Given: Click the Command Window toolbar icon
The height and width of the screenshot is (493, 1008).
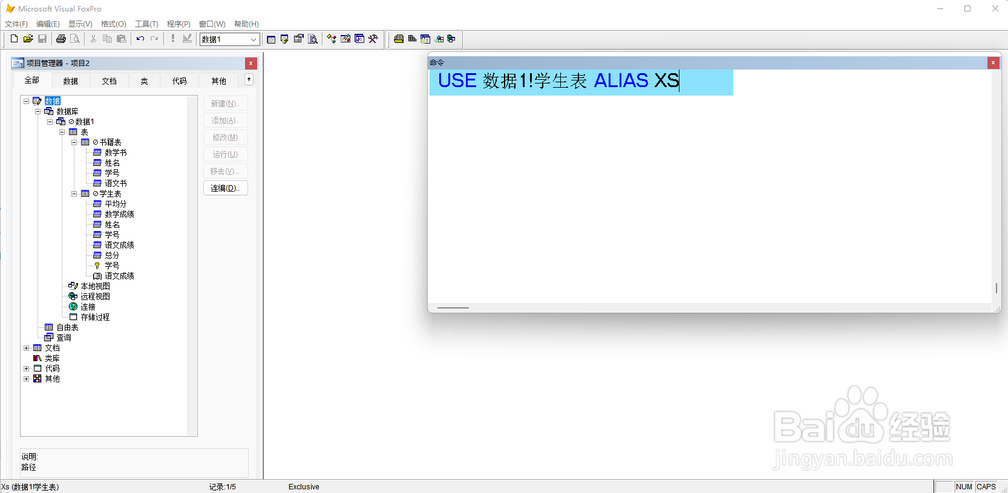Looking at the screenshot, I should tap(271, 39).
